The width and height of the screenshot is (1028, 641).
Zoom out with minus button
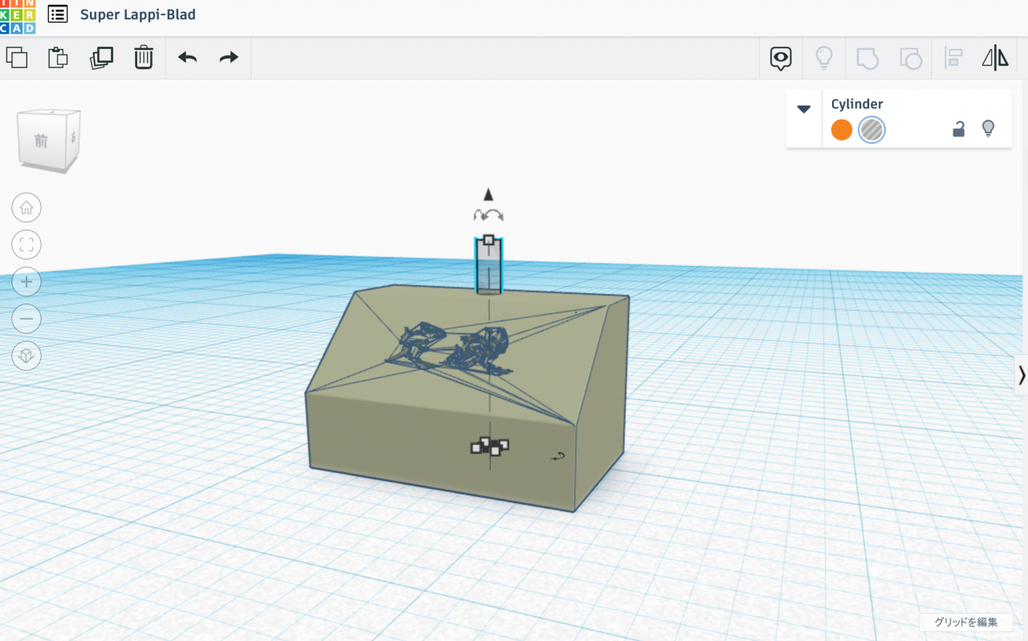(27, 319)
